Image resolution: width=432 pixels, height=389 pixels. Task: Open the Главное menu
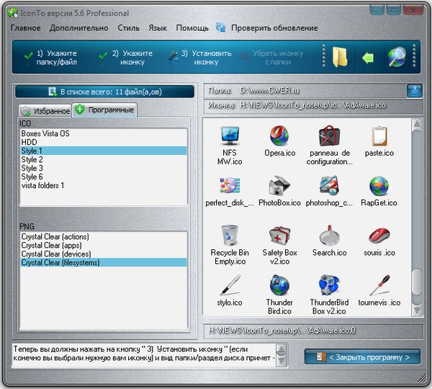(25, 28)
